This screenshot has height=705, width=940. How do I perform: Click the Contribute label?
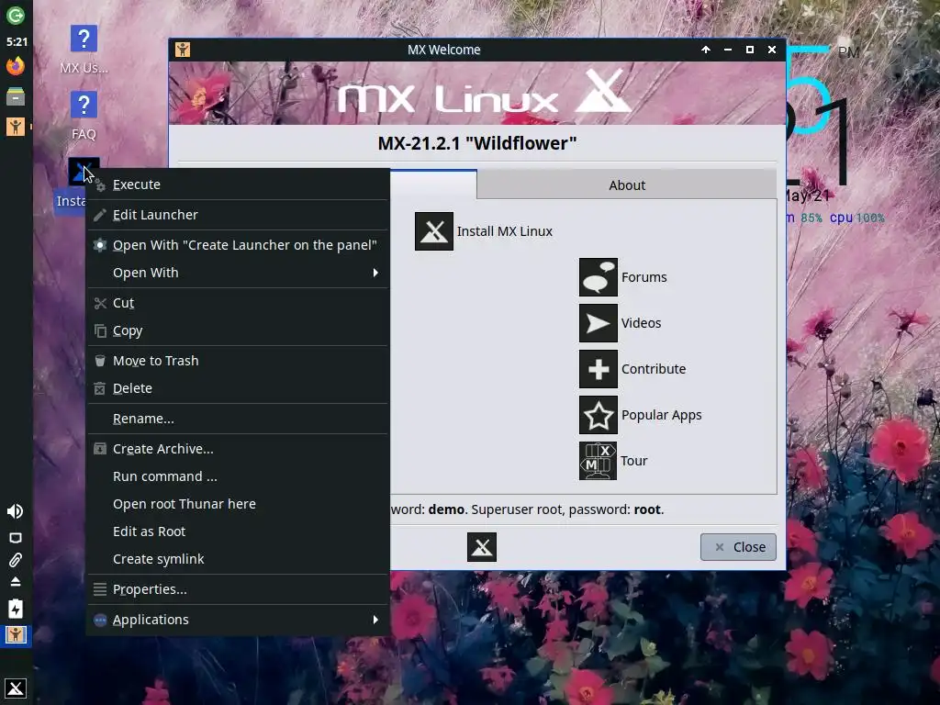pyautogui.click(x=654, y=369)
